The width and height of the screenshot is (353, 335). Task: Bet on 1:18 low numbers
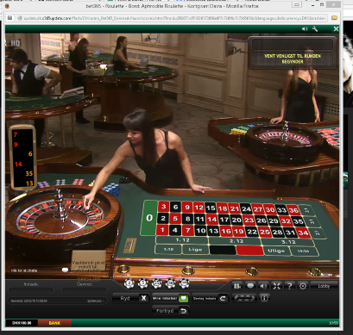click(x=168, y=249)
